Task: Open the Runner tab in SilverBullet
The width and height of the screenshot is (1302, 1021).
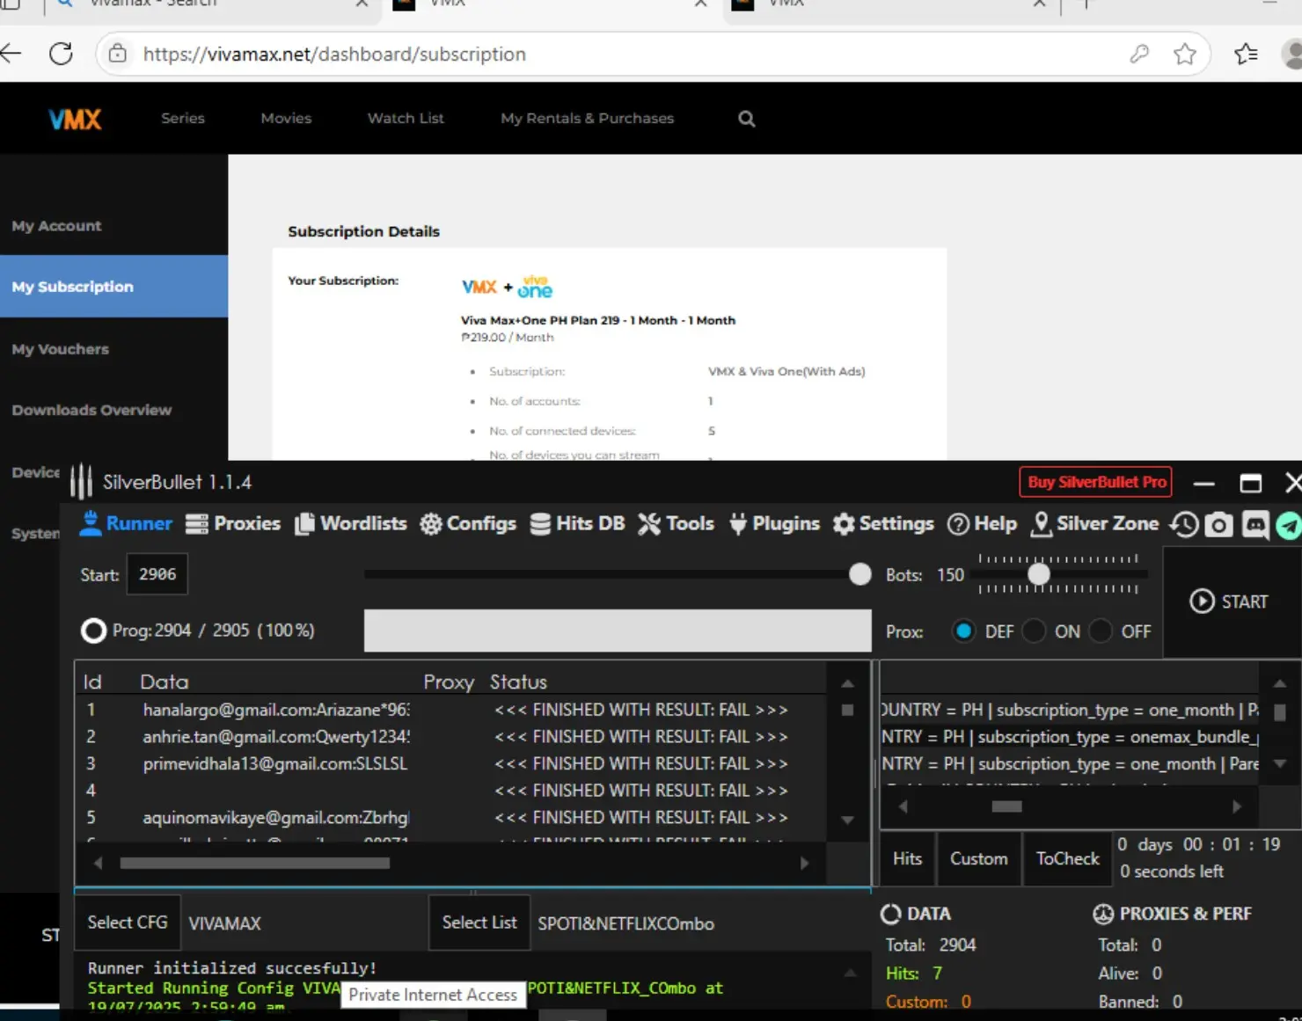Action: [126, 523]
